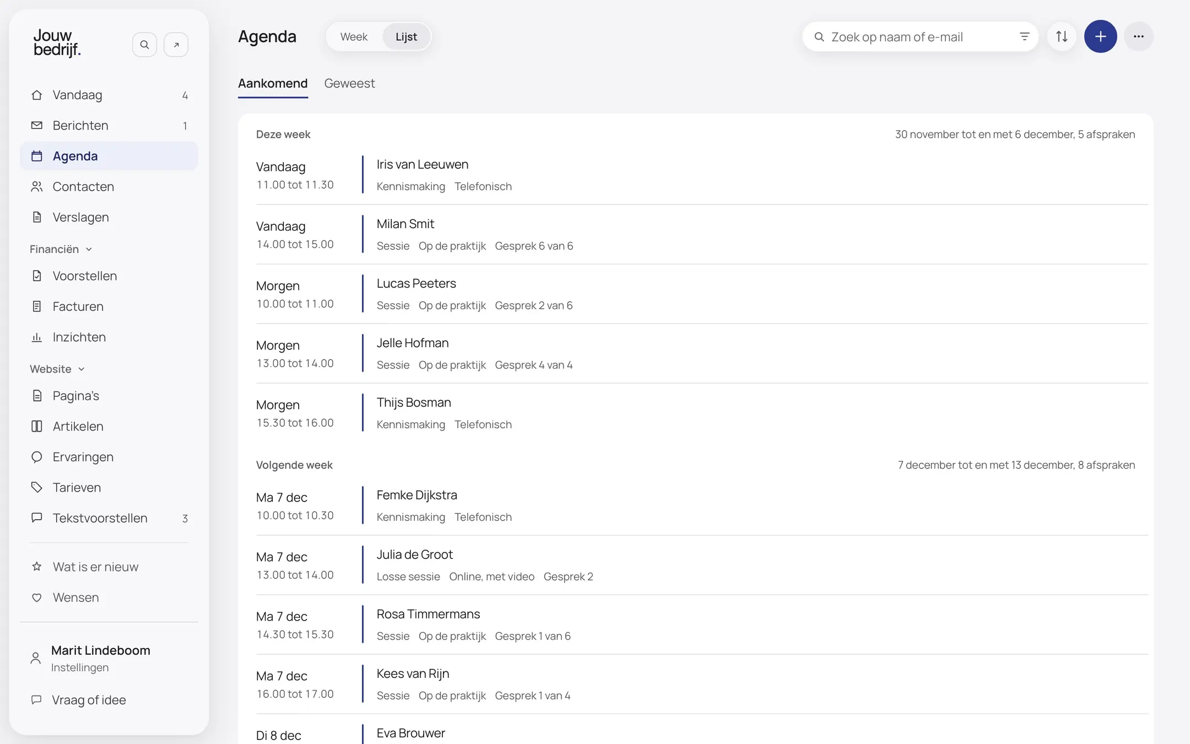This screenshot has width=1190, height=744.
Task: Click the Wat is er nieuw star icon
Action: pos(37,567)
